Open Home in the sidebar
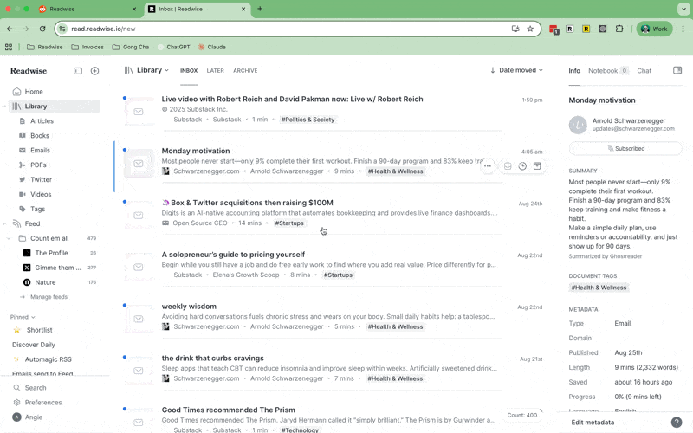This screenshot has width=693, height=433. pos(34,92)
